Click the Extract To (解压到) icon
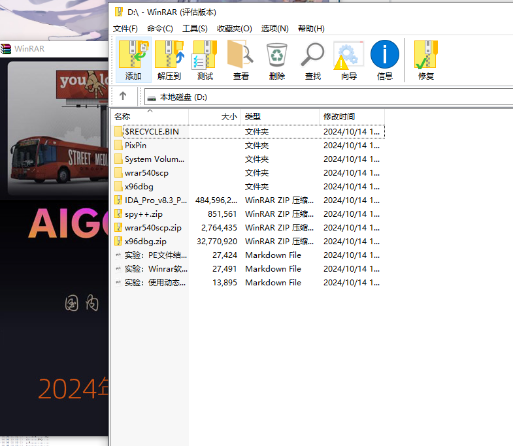The height and width of the screenshot is (446, 513). tap(169, 59)
